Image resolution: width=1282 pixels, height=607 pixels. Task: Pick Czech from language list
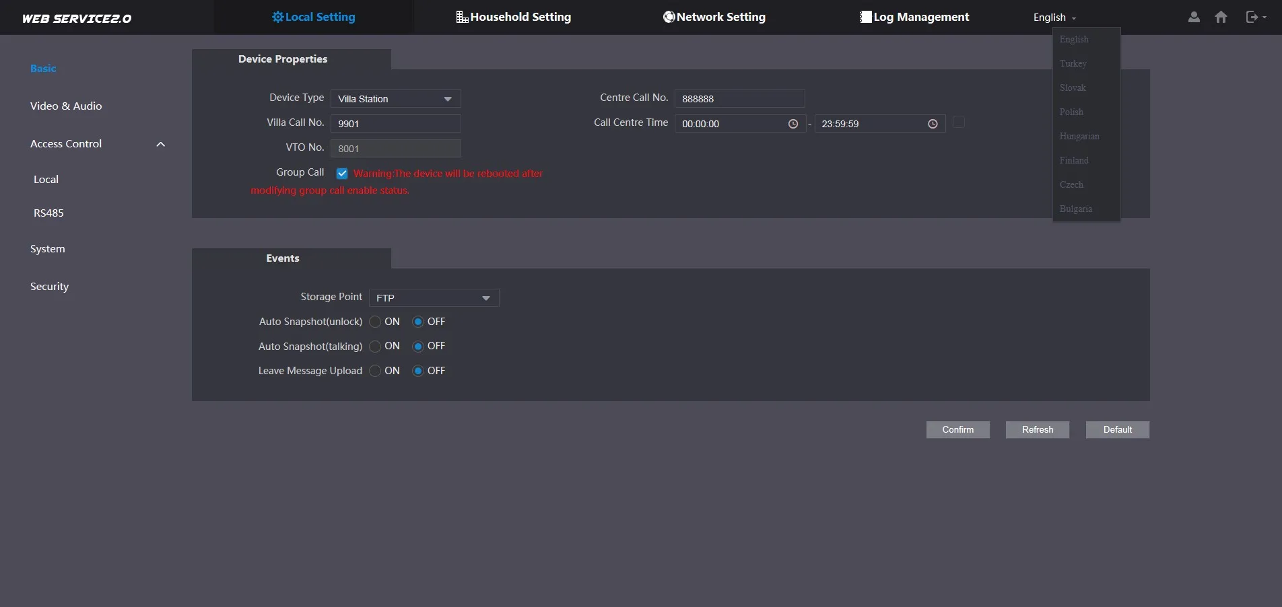coord(1086,185)
